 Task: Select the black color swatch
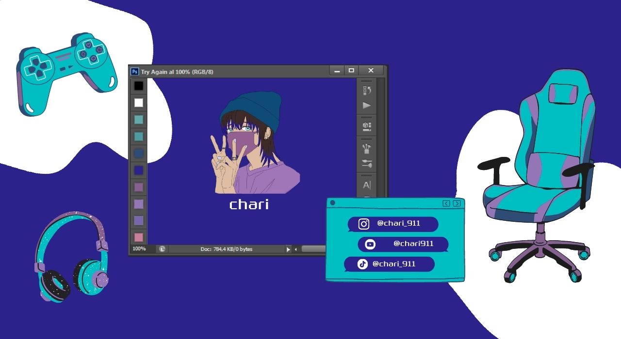coord(139,86)
